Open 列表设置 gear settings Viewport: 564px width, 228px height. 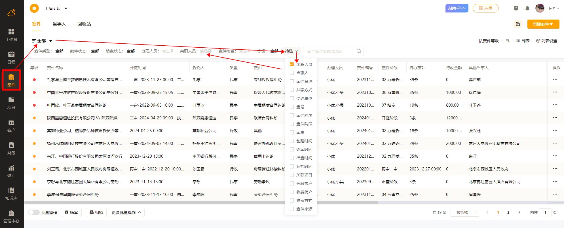click(546, 41)
